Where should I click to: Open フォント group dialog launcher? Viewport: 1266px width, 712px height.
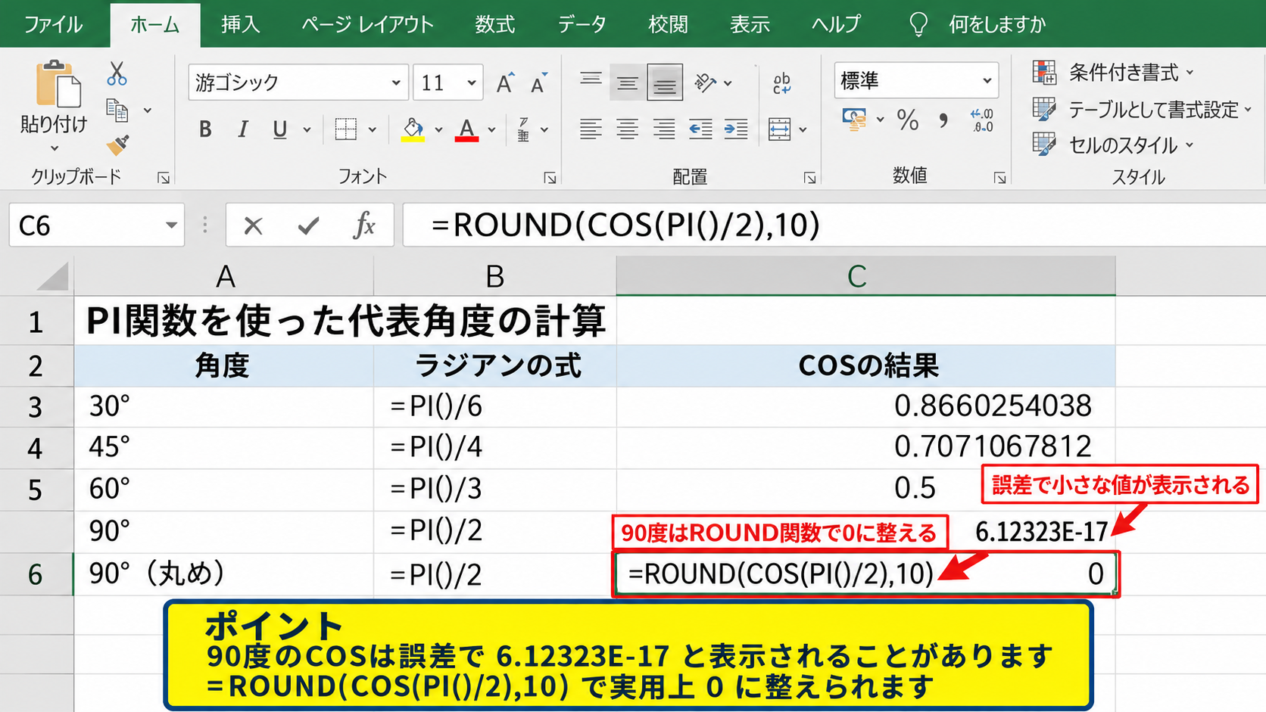[550, 178]
